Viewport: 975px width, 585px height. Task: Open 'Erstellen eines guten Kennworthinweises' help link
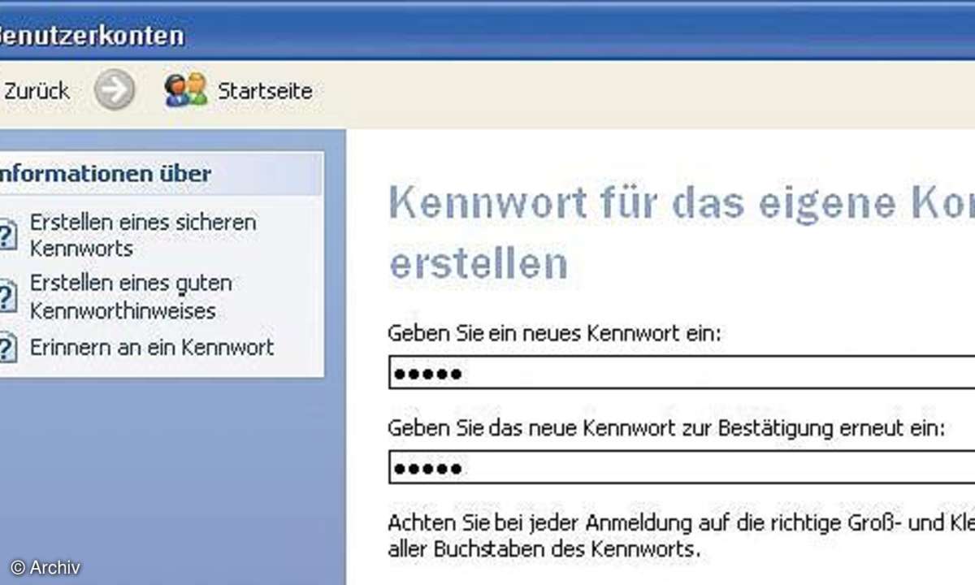click(131, 297)
